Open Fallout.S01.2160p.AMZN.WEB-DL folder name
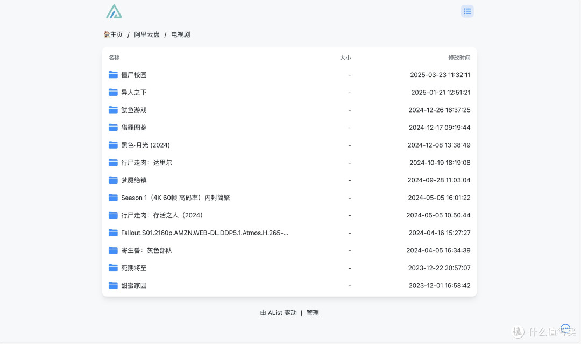581x344 pixels. pos(204,233)
